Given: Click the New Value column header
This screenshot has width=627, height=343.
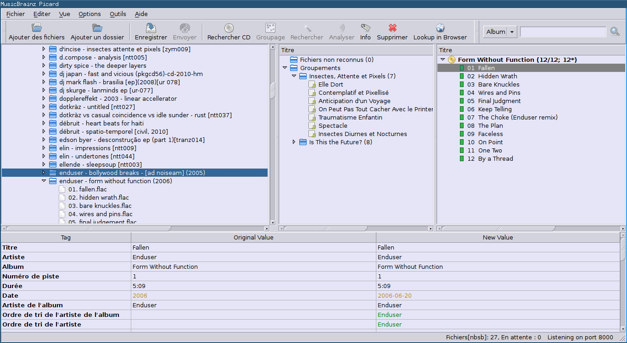Looking at the screenshot, I should 498,237.
